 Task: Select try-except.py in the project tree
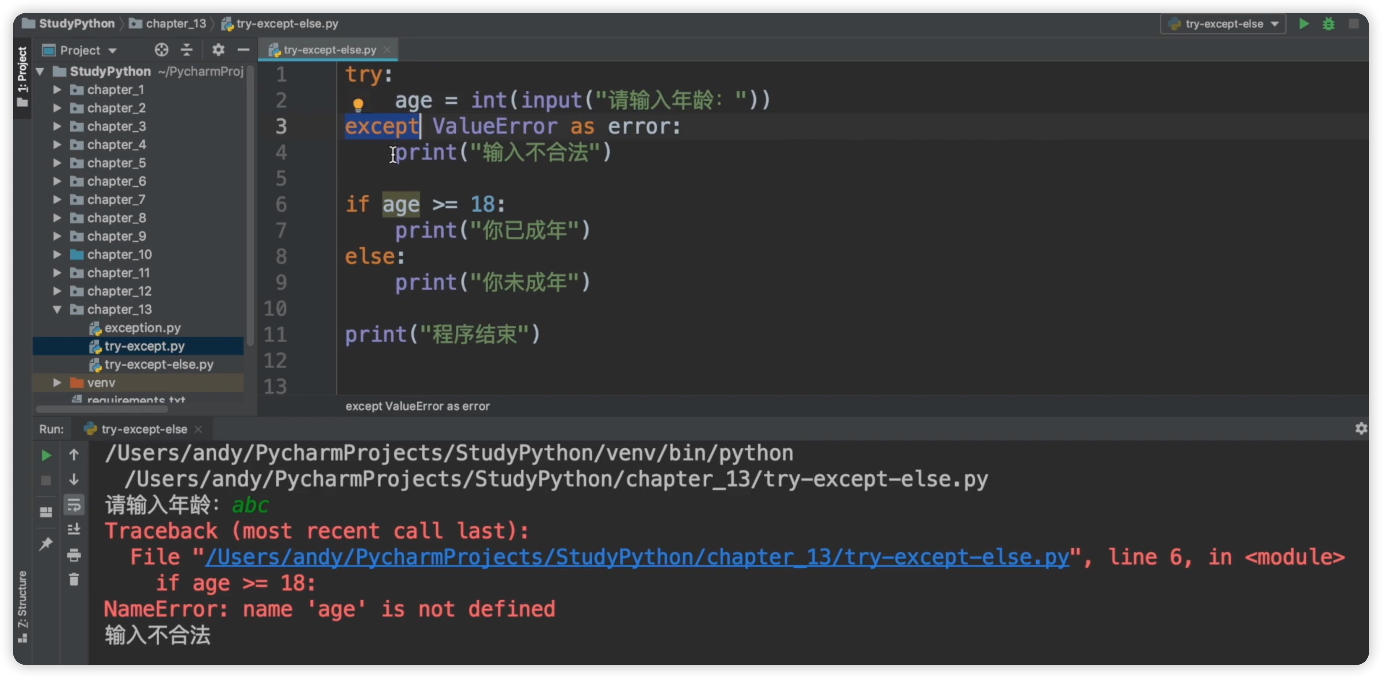(138, 346)
